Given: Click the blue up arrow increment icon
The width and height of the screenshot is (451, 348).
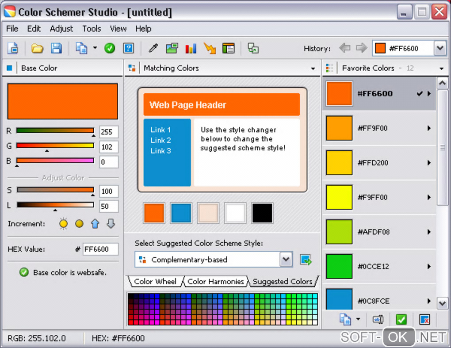Looking at the screenshot, I should tap(95, 223).
